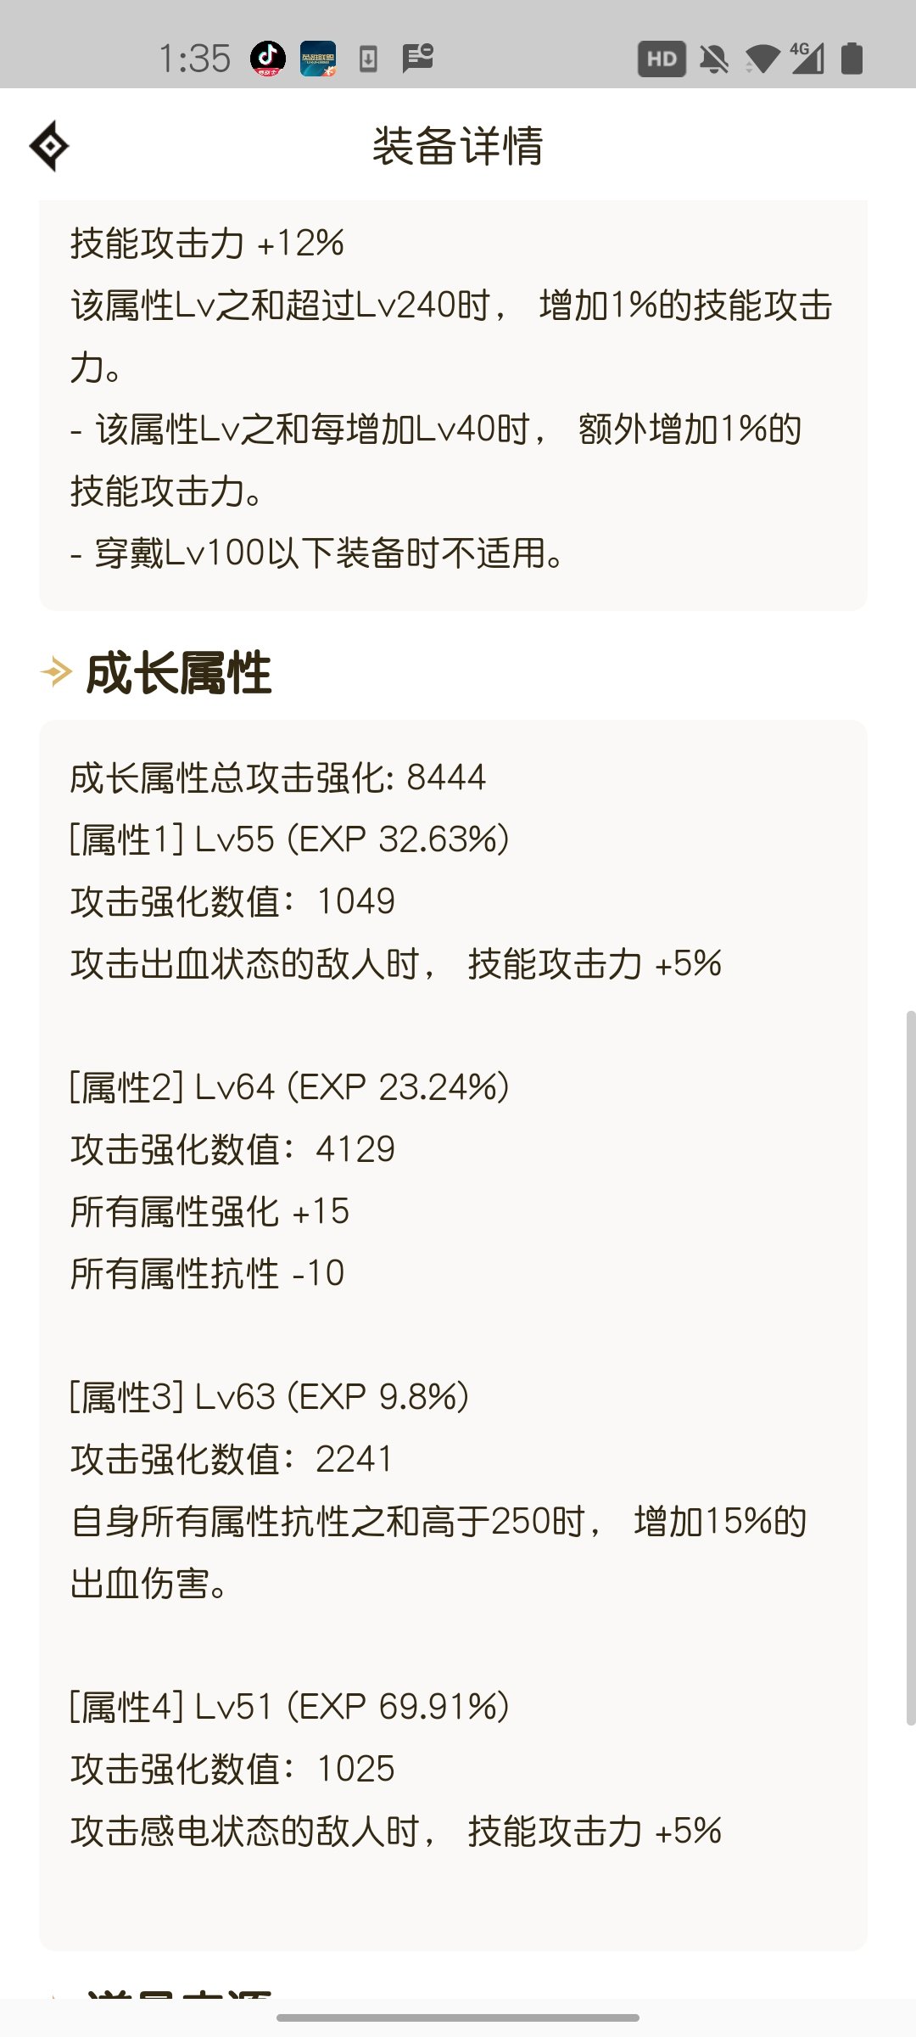Click the right-side scrollbar thumb

(x=910, y=1367)
